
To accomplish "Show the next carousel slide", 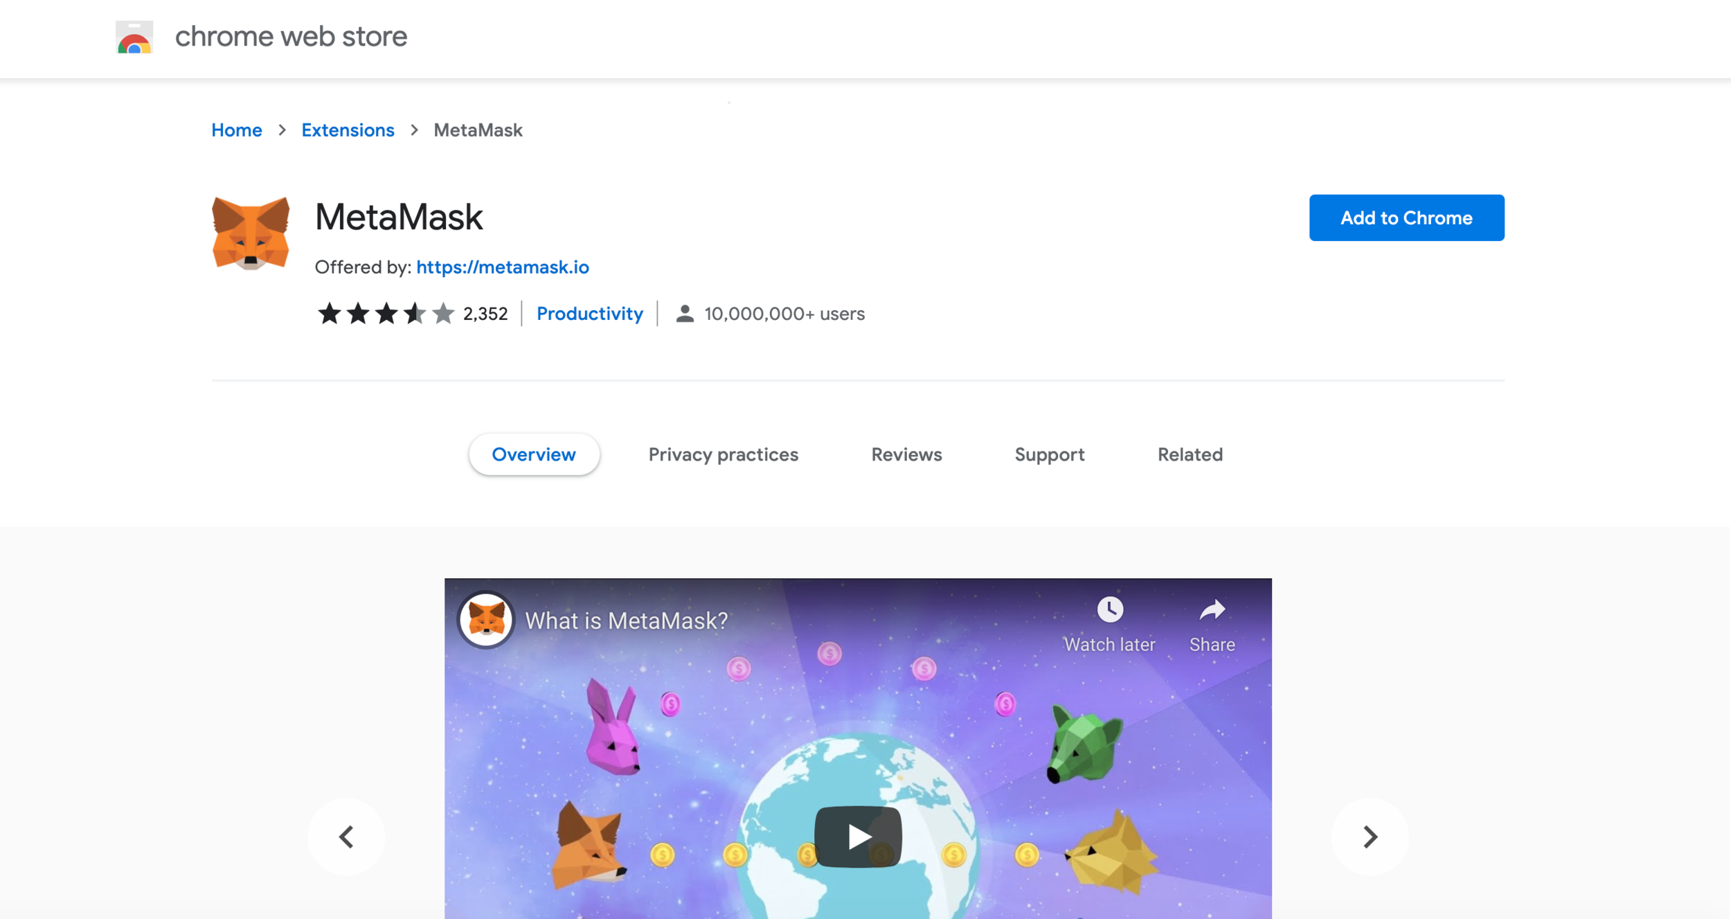I will (1370, 837).
